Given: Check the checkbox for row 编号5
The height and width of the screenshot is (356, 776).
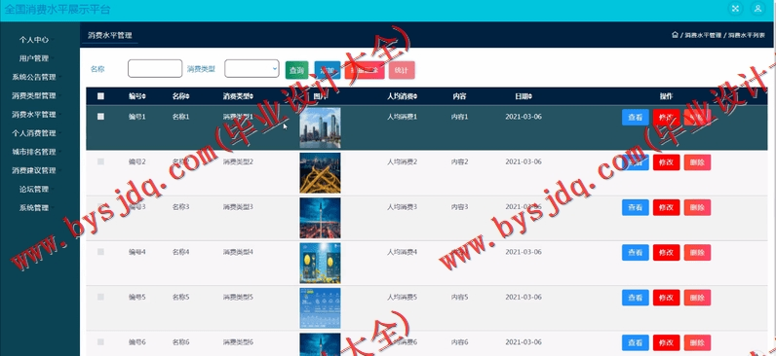Looking at the screenshot, I should (x=101, y=297).
